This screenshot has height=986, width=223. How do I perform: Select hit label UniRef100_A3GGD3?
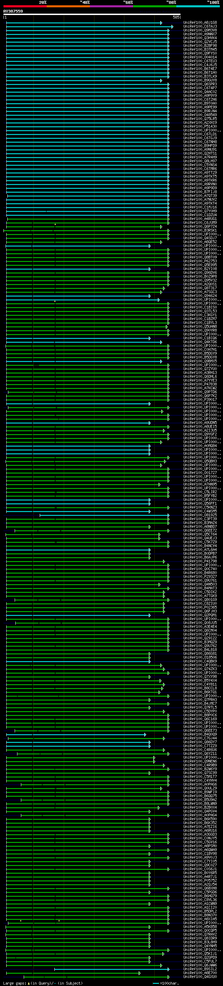[200, 835]
